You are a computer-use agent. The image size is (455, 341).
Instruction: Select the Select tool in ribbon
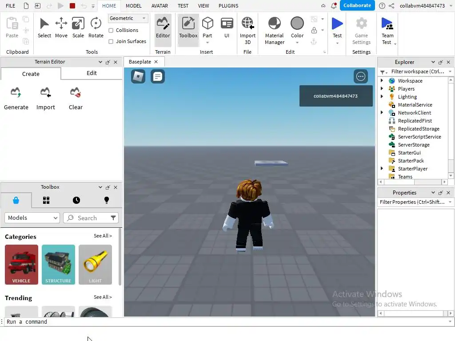[44, 28]
